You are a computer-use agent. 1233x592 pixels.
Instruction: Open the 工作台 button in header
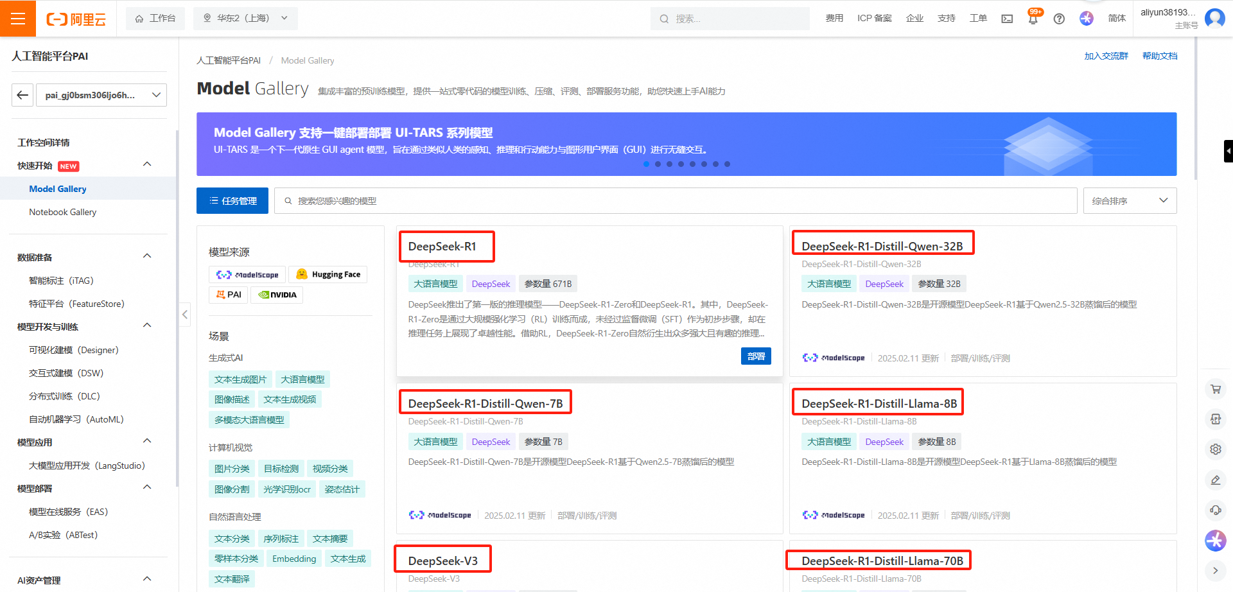pos(155,18)
